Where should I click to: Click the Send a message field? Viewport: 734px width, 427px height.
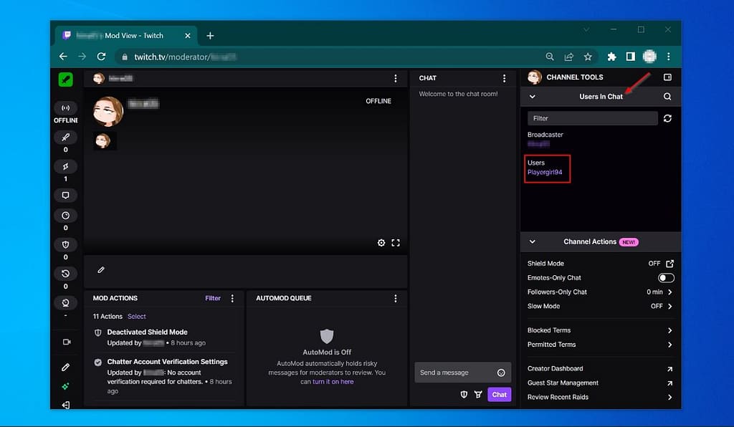point(462,373)
